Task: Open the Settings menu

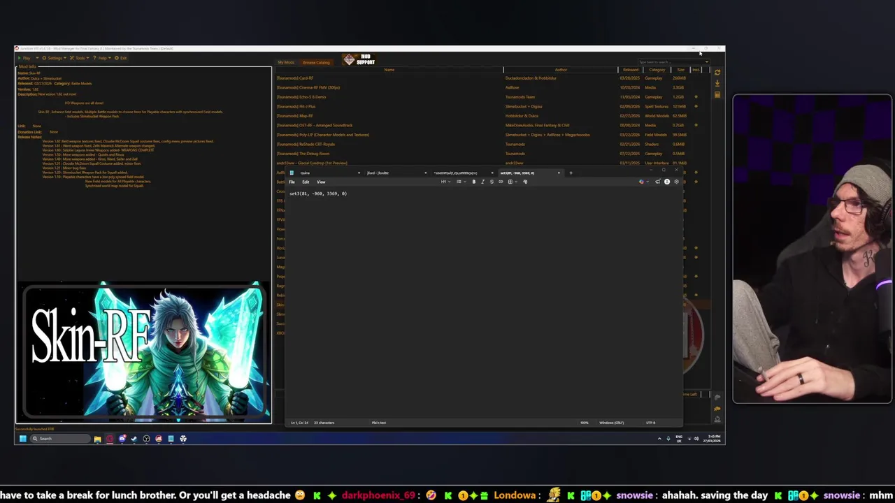Action: click(54, 58)
